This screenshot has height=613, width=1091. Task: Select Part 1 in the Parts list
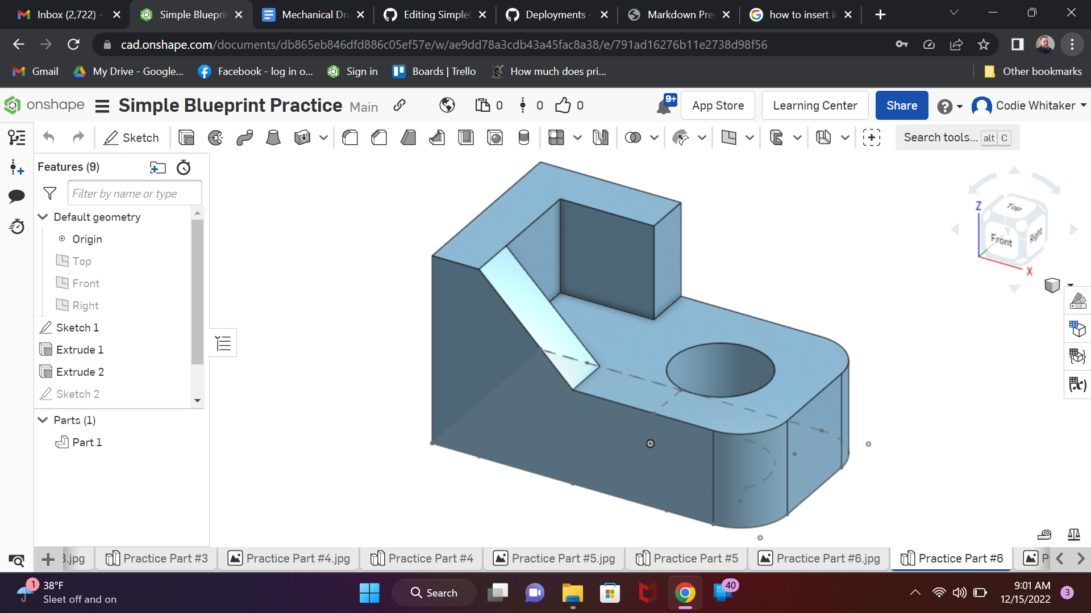tap(87, 442)
